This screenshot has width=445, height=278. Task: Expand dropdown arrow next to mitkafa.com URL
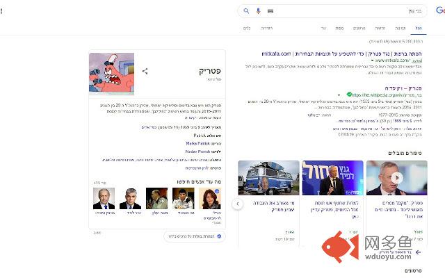373,60
